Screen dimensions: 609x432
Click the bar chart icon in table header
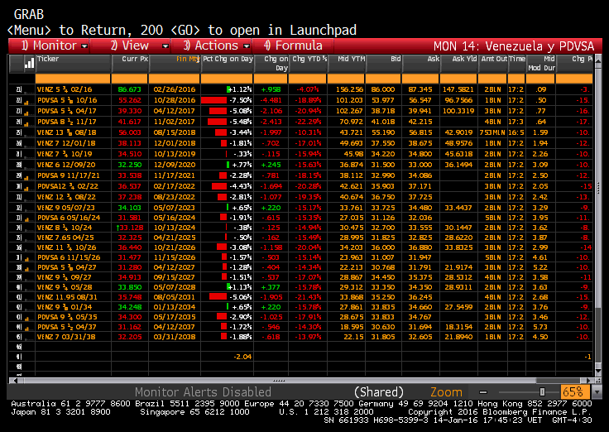point(29,64)
